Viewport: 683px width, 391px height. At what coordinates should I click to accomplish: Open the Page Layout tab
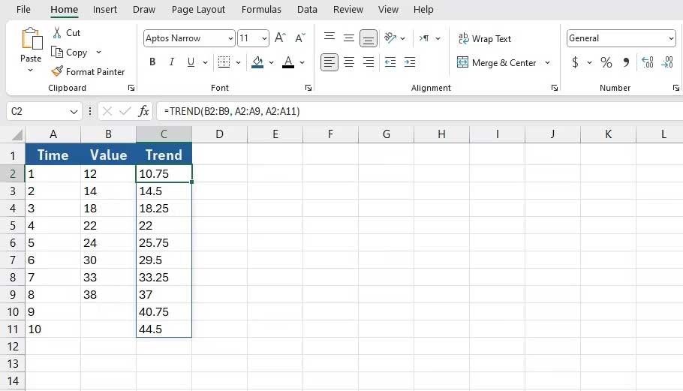click(x=198, y=10)
